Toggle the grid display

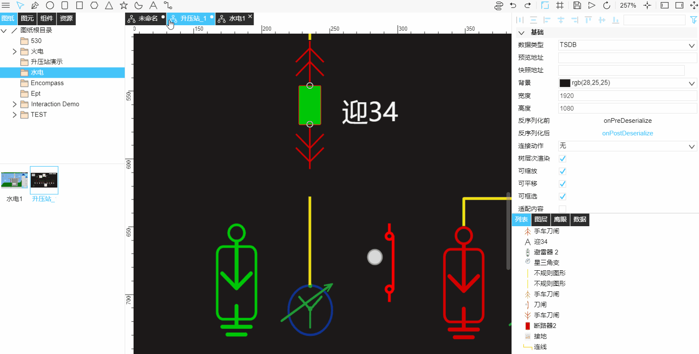click(x=560, y=5)
